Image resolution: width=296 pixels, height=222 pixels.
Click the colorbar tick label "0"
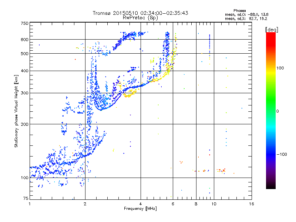277,111
